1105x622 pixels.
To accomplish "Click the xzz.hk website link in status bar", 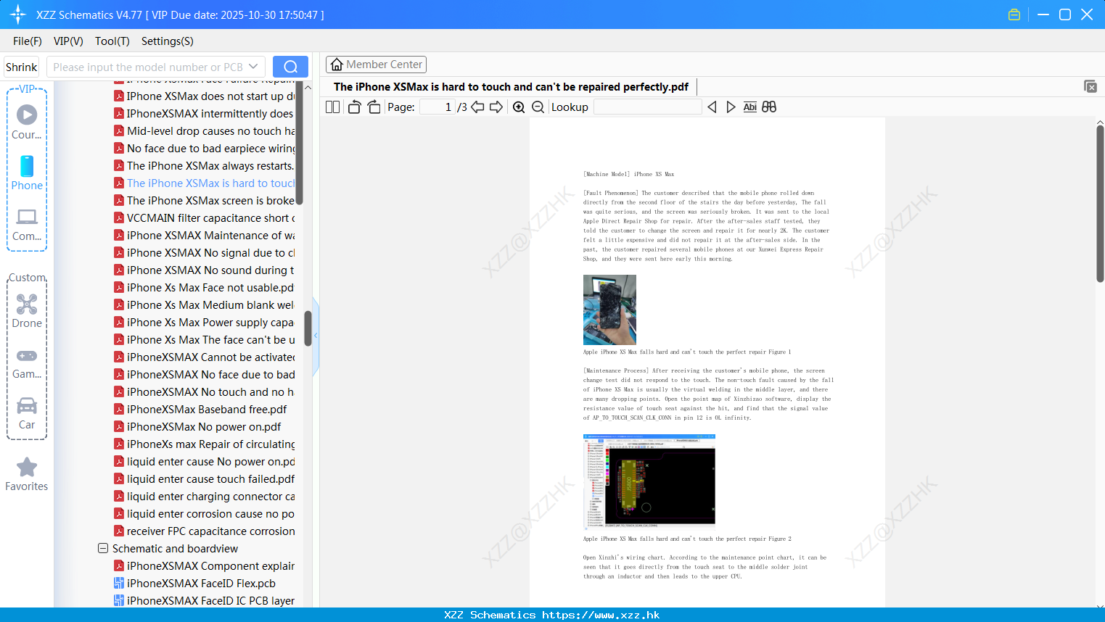I will [x=601, y=615].
